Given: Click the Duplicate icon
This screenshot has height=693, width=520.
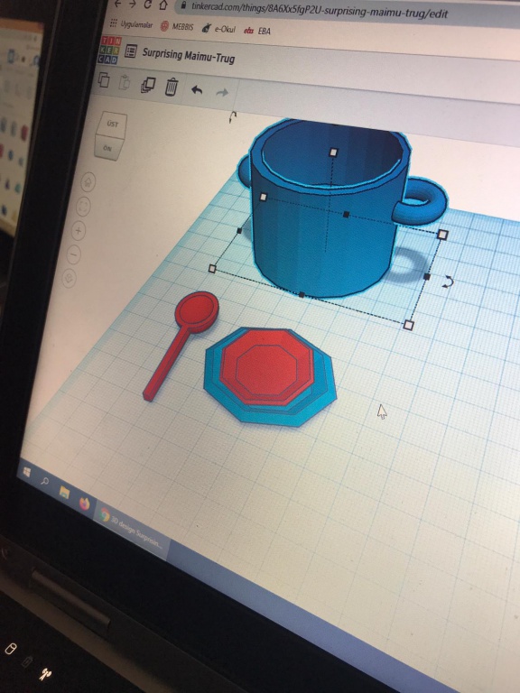Looking at the screenshot, I should pyautogui.click(x=148, y=85).
